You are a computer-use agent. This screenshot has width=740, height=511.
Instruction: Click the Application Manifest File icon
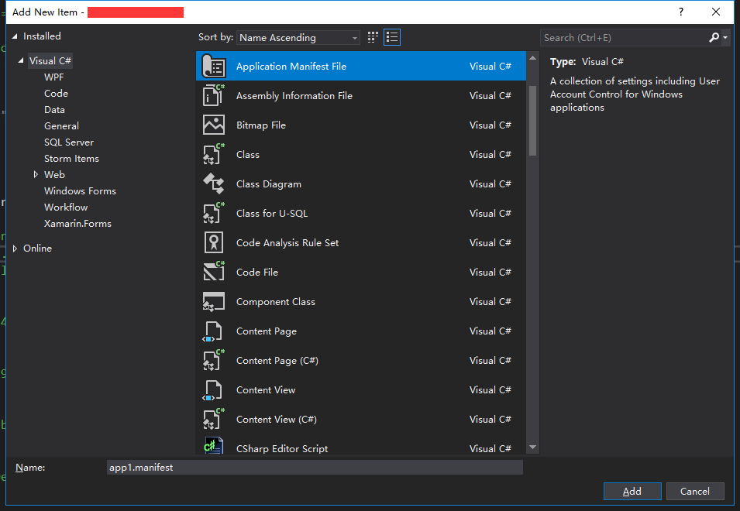coord(214,66)
